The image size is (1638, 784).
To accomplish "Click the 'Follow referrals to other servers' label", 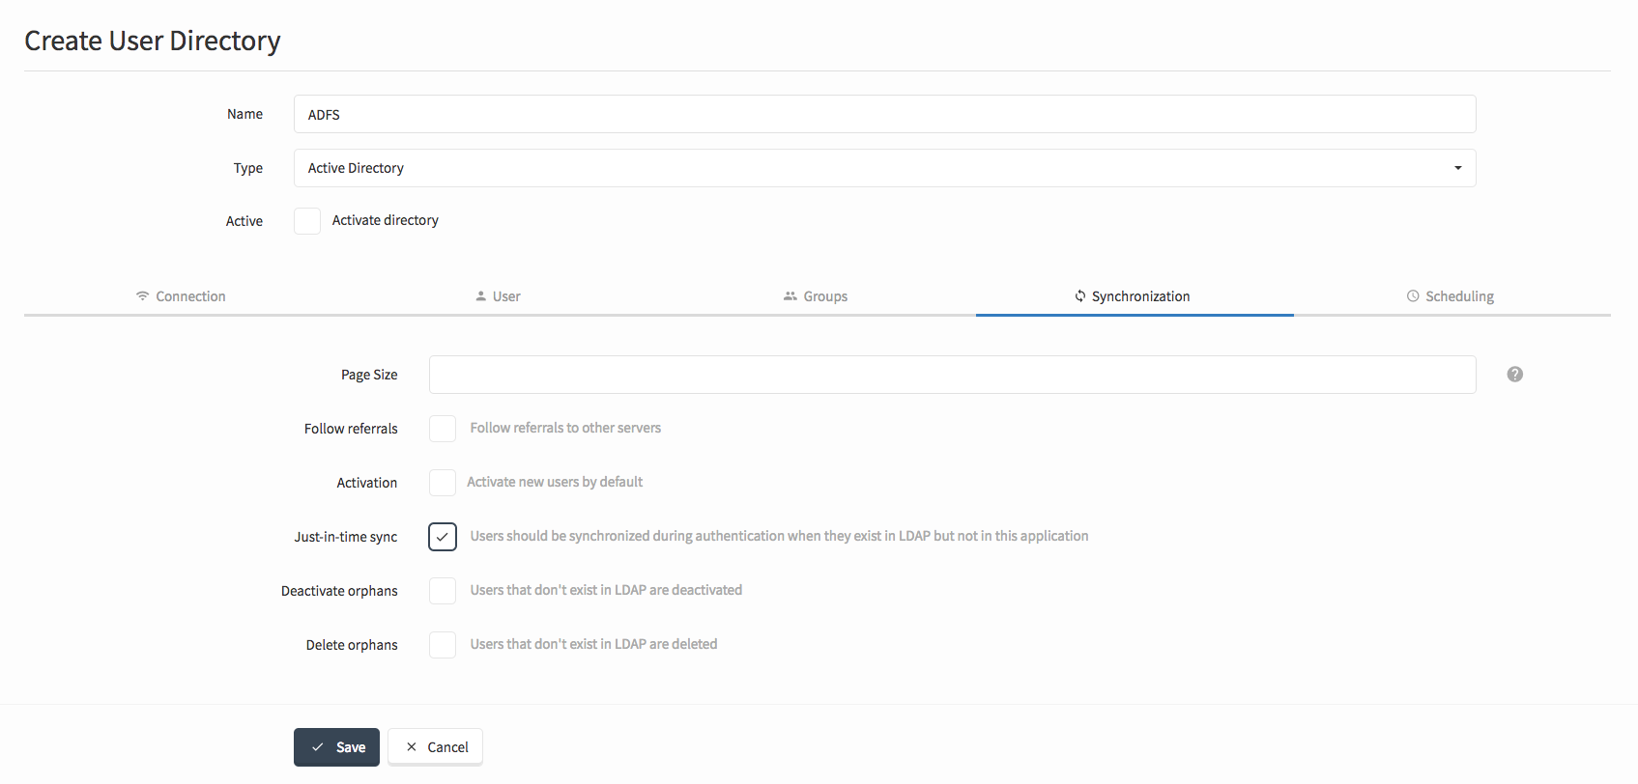I will [565, 428].
